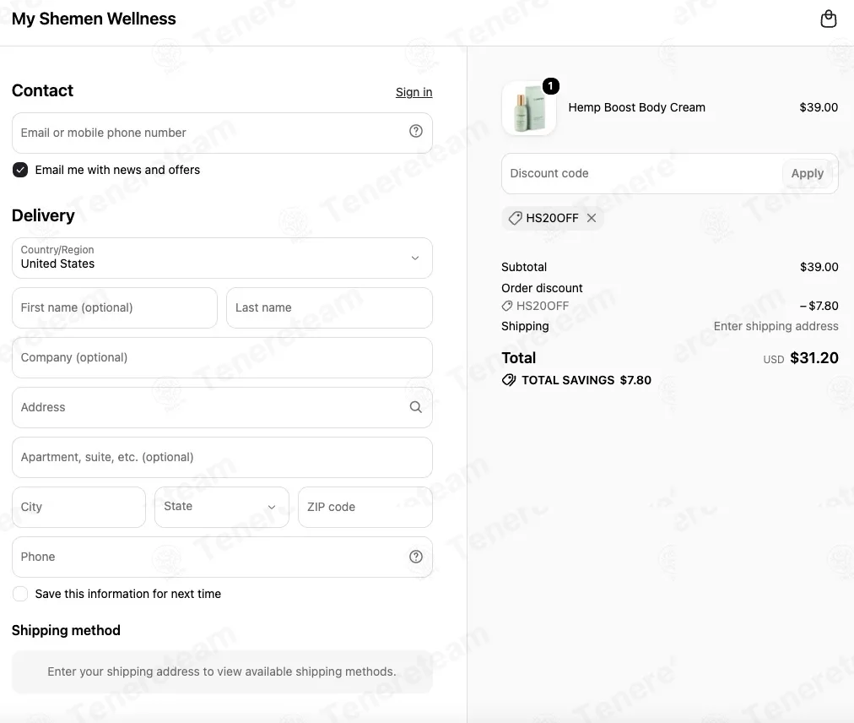Viewport: 854px width, 723px height.
Task: Click the Total Savings tag icon
Action: pos(509,380)
